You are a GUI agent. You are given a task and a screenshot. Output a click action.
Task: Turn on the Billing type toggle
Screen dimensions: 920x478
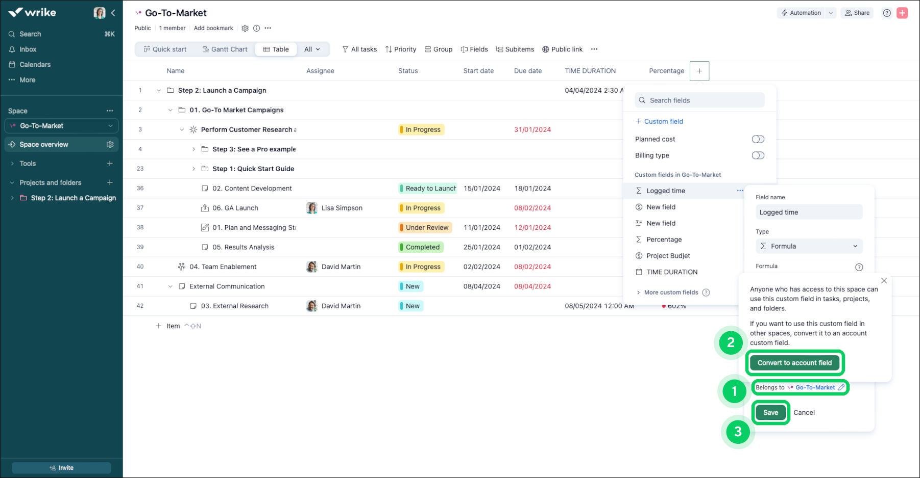coord(758,155)
